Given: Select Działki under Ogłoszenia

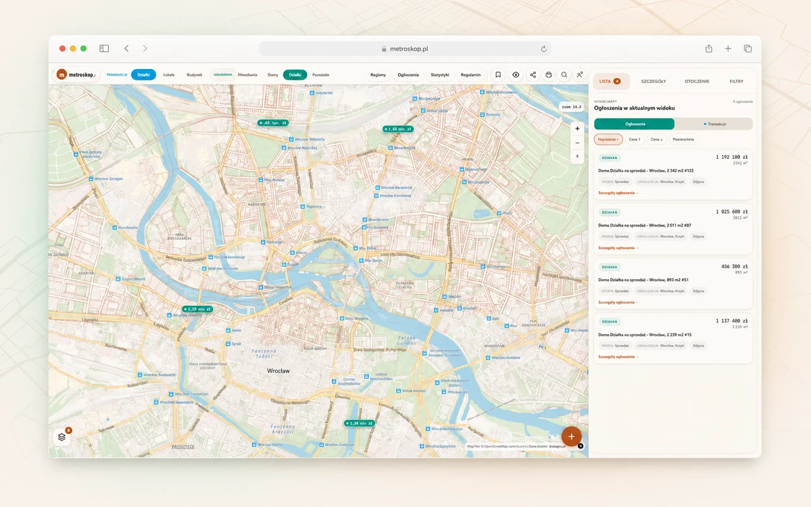Looking at the screenshot, I should click(295, 75).
